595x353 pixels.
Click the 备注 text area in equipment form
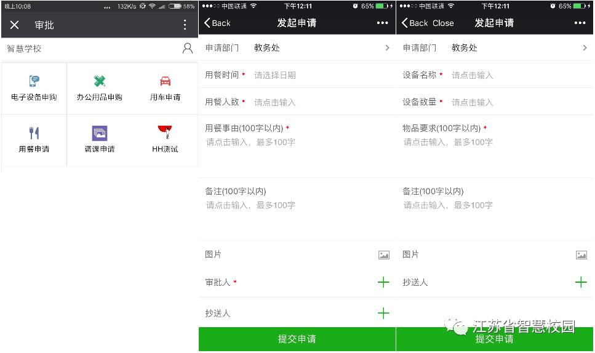[495, 209]
